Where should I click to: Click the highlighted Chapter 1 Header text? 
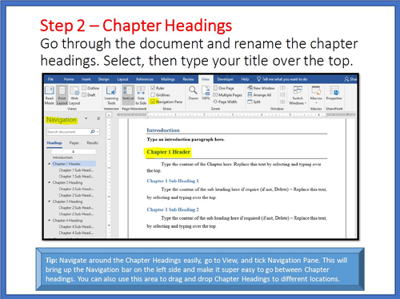[168, 152]
